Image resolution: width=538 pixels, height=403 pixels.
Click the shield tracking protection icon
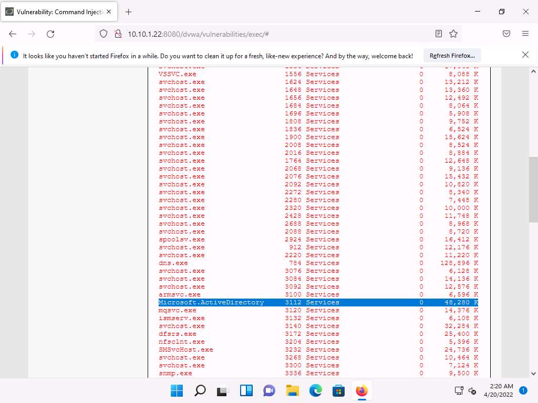tap(104, 34)
